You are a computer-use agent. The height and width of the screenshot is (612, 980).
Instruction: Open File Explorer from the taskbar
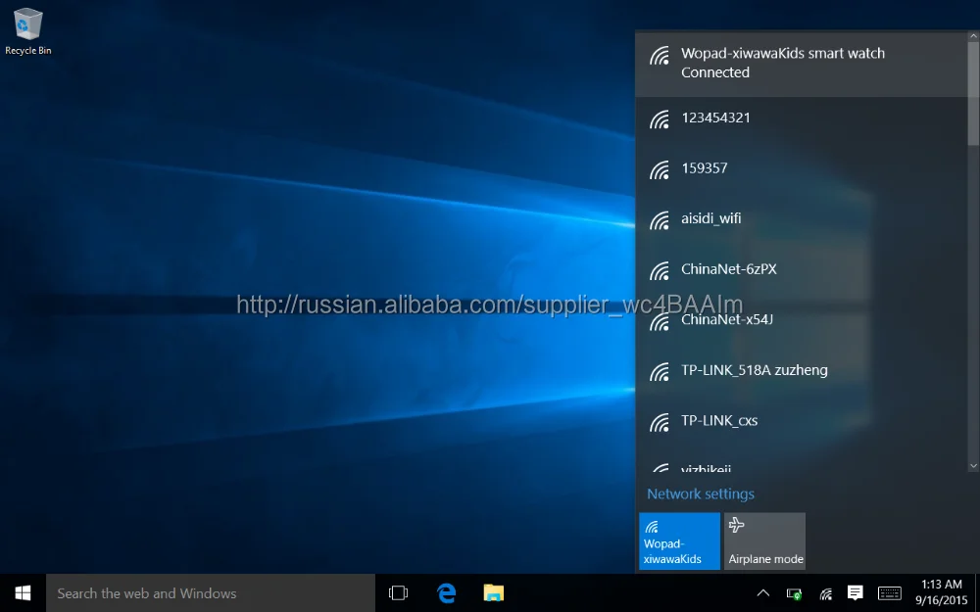pyautogui.click(x=494, y=592)
